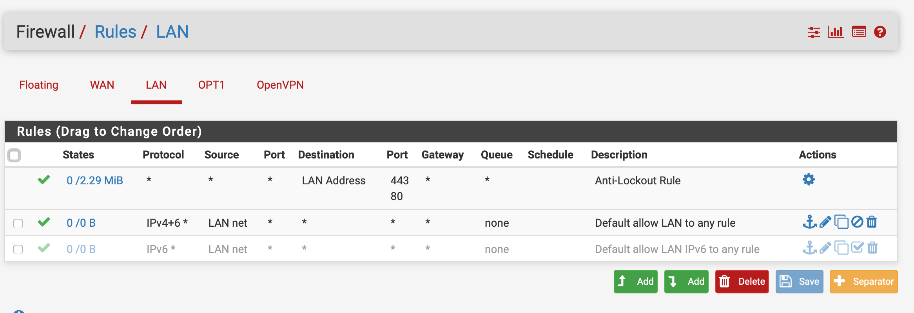Click the Anti-Lockout Rule gear icon
Image resolution: width=914 pixels, height=313 pixels.
pyautogui.click(x=809, y=180)
